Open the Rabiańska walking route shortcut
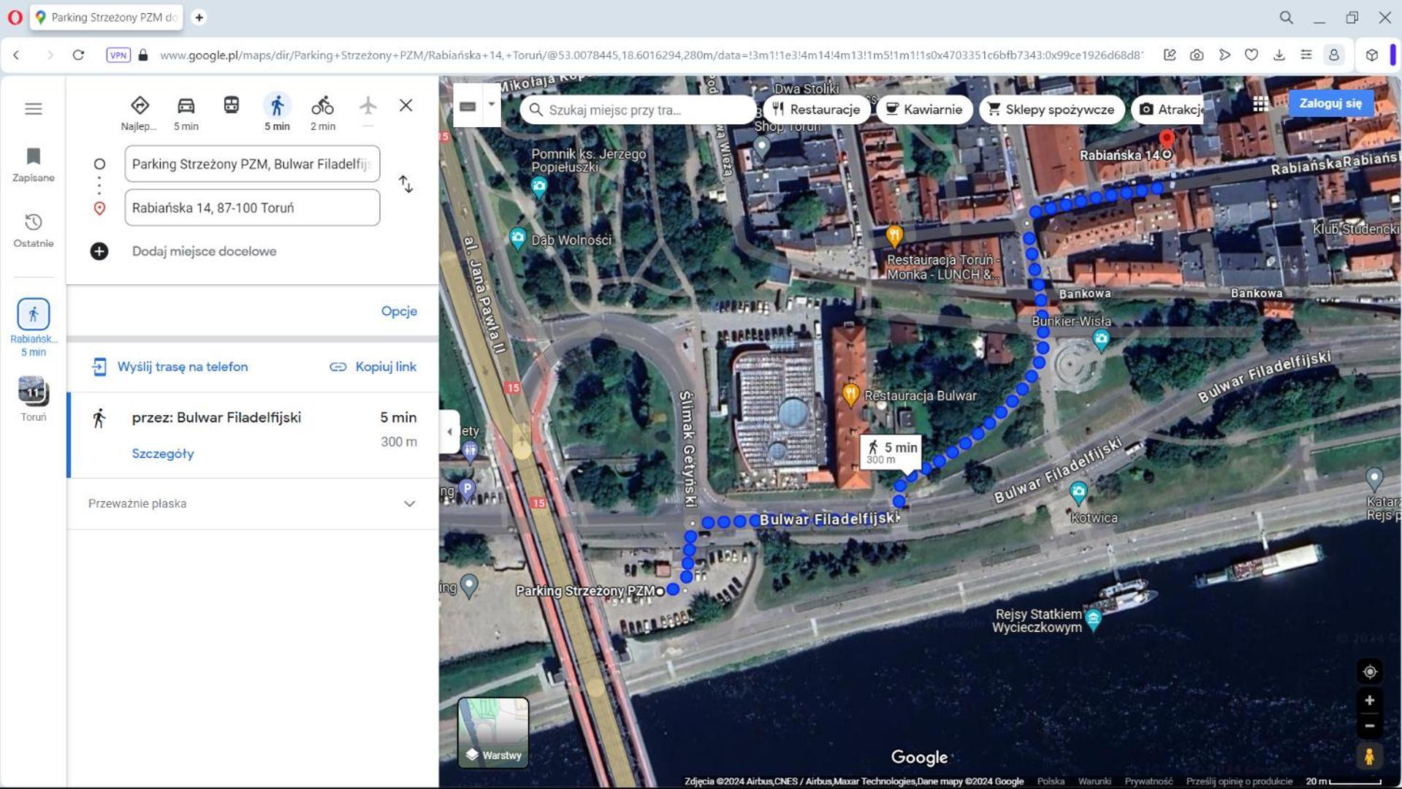 point(34,327)
